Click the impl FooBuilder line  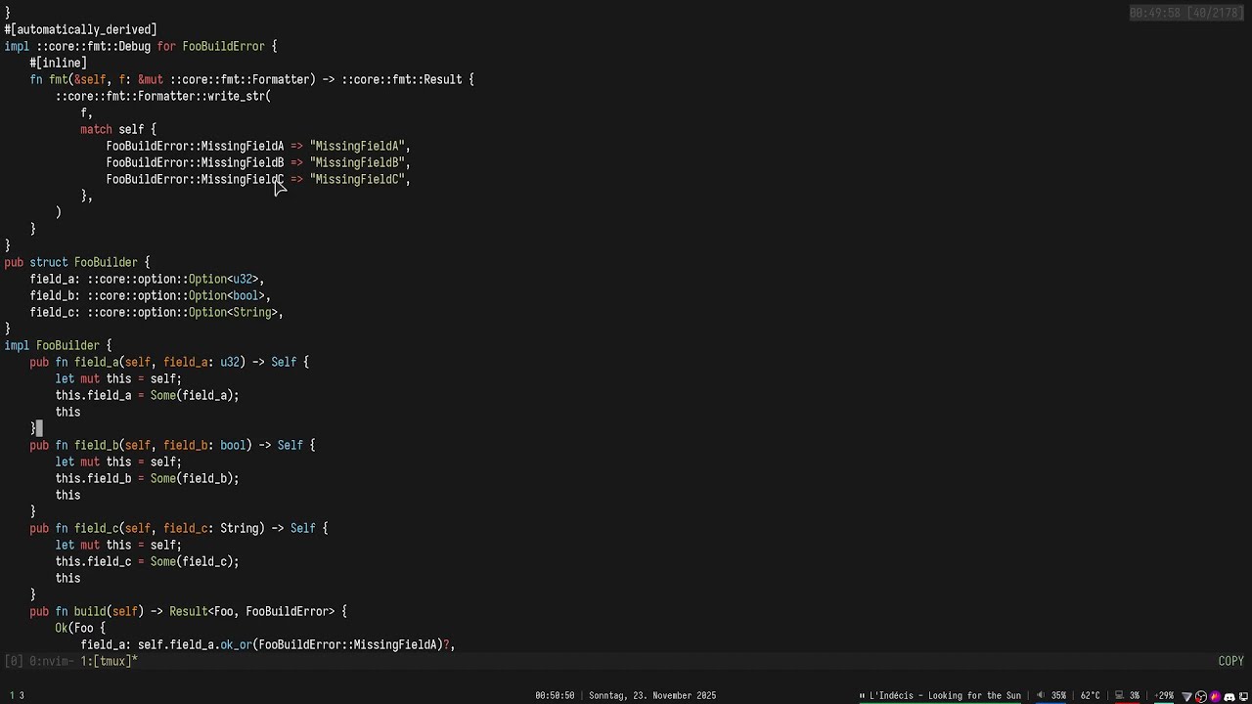click(x=58, y=345)
